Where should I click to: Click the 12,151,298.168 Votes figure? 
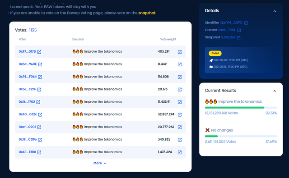point(221,113)
